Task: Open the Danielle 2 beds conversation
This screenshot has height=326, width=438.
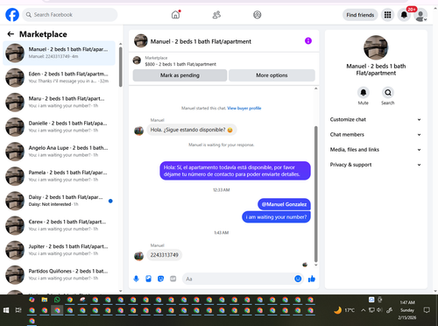Action: [x=60, y=127]
